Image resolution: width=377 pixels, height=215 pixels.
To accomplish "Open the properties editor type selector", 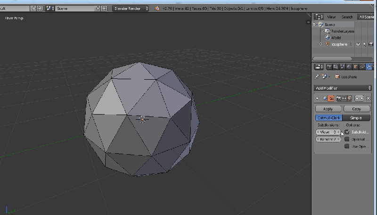I will click(x=319, y=67).
